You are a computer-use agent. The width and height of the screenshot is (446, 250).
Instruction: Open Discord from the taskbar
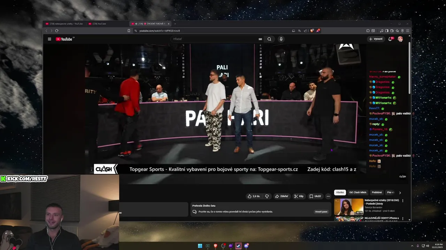coord(246,246)
